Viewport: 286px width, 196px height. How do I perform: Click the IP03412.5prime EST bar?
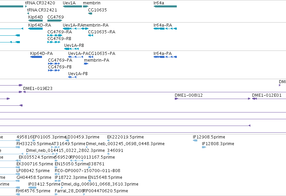pyautogui.click(x=32, y=188)
